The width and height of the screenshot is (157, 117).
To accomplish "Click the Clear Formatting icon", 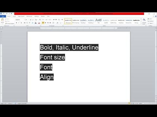I will point(40,20).
